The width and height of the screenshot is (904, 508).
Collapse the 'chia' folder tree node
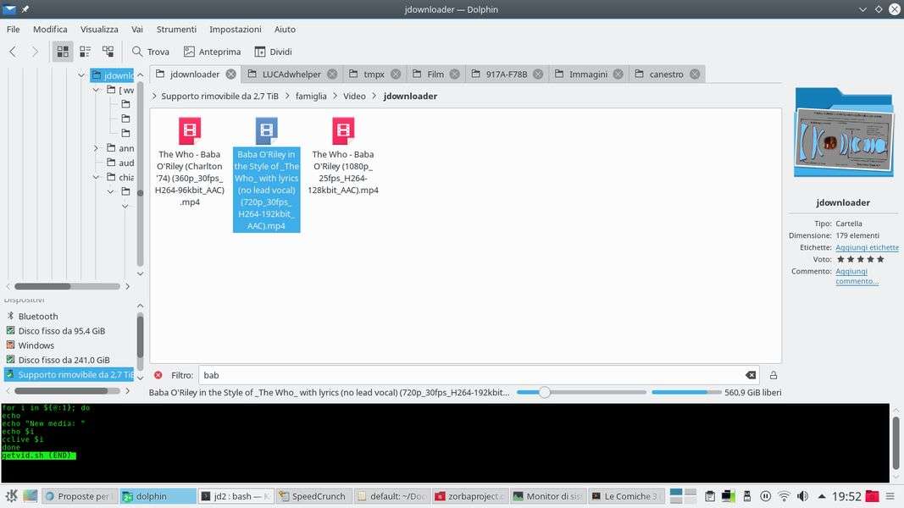pyautogui.click(x=97, y=178)
